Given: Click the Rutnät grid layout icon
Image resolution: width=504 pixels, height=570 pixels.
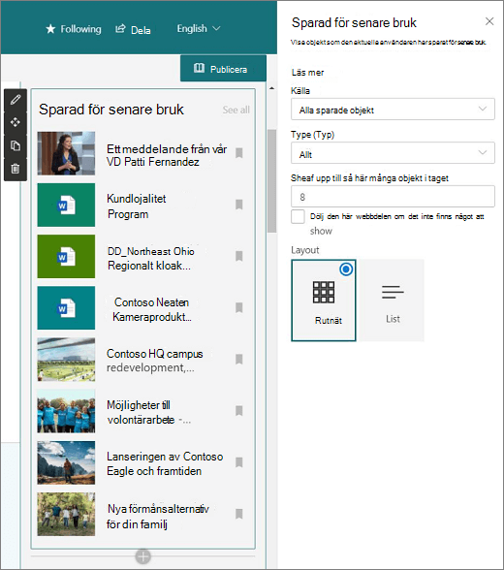Looking at the screenshot, I should click(324, 293).
